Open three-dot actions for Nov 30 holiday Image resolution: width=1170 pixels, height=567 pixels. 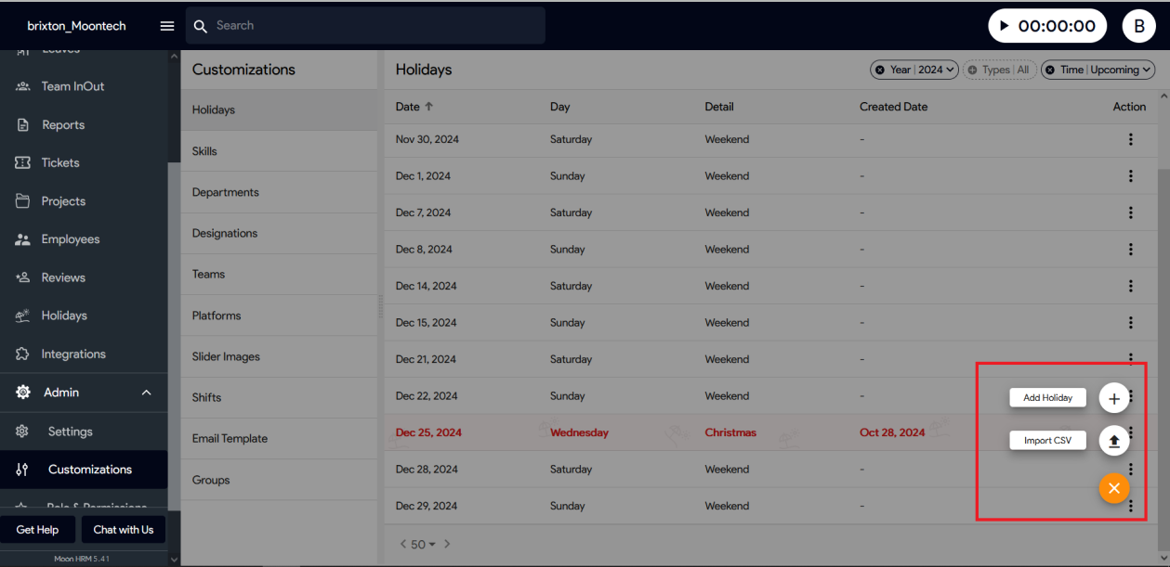pos(1130,139)
